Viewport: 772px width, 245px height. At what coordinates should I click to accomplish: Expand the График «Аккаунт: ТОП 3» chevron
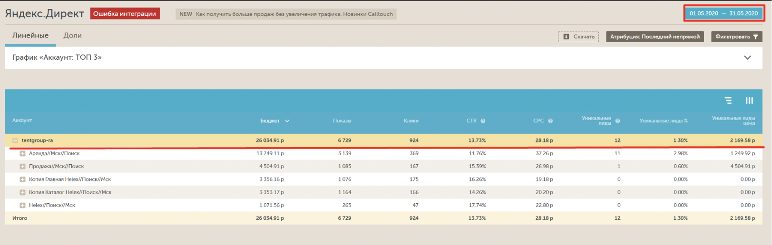pos(747,57)
